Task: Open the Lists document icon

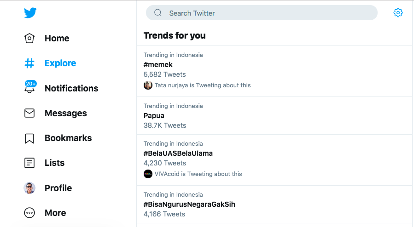Action: click(29, 163)
